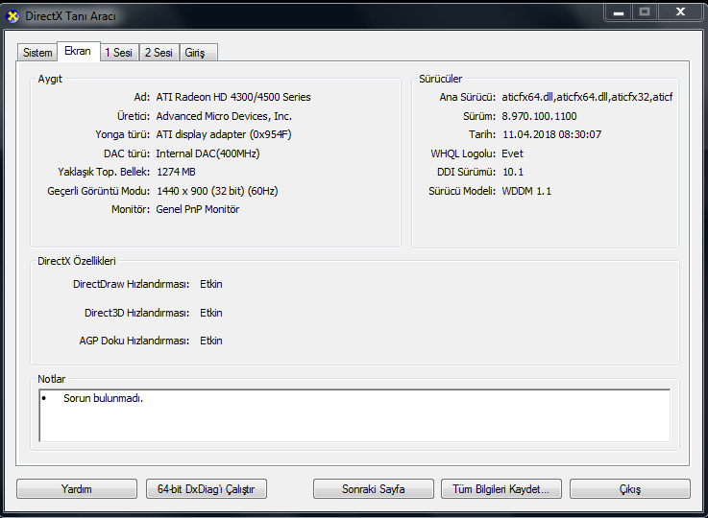Click 'Etkin' next to DirectDraw Hızlandırması

tap(211, 285)
